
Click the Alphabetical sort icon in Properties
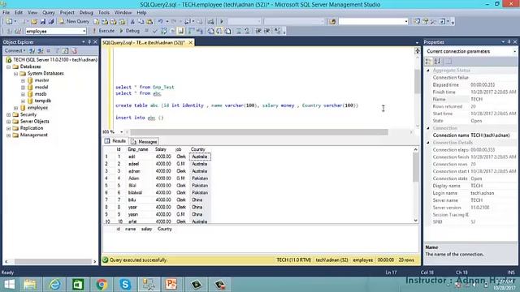coord(437,62)
